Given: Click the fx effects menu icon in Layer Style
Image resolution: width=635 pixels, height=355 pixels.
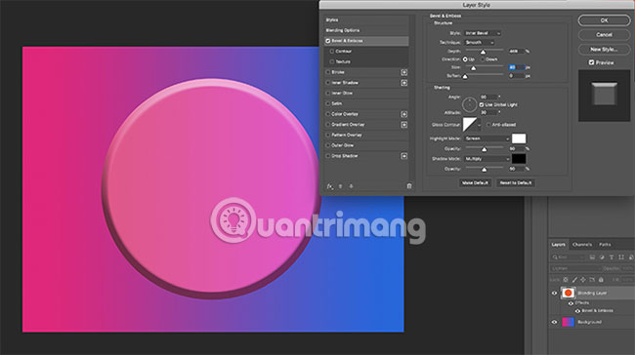Looking at the screenshot, I should pyautogui.click(x=330, y=186).
